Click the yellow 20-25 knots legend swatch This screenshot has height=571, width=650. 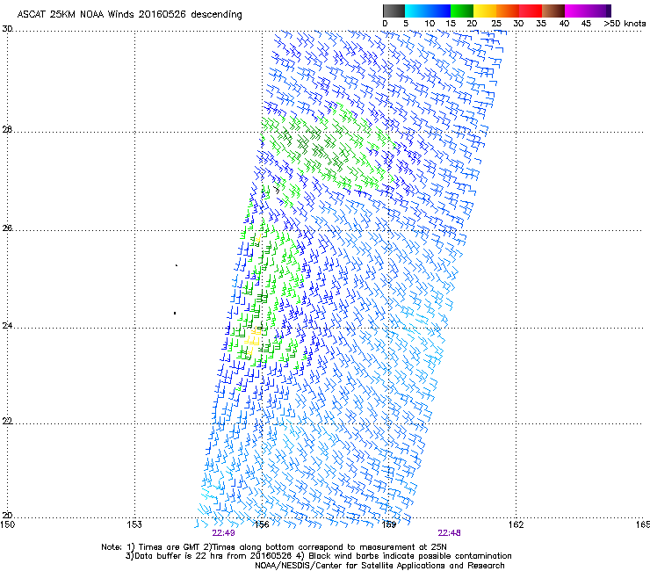pos(485,11)
